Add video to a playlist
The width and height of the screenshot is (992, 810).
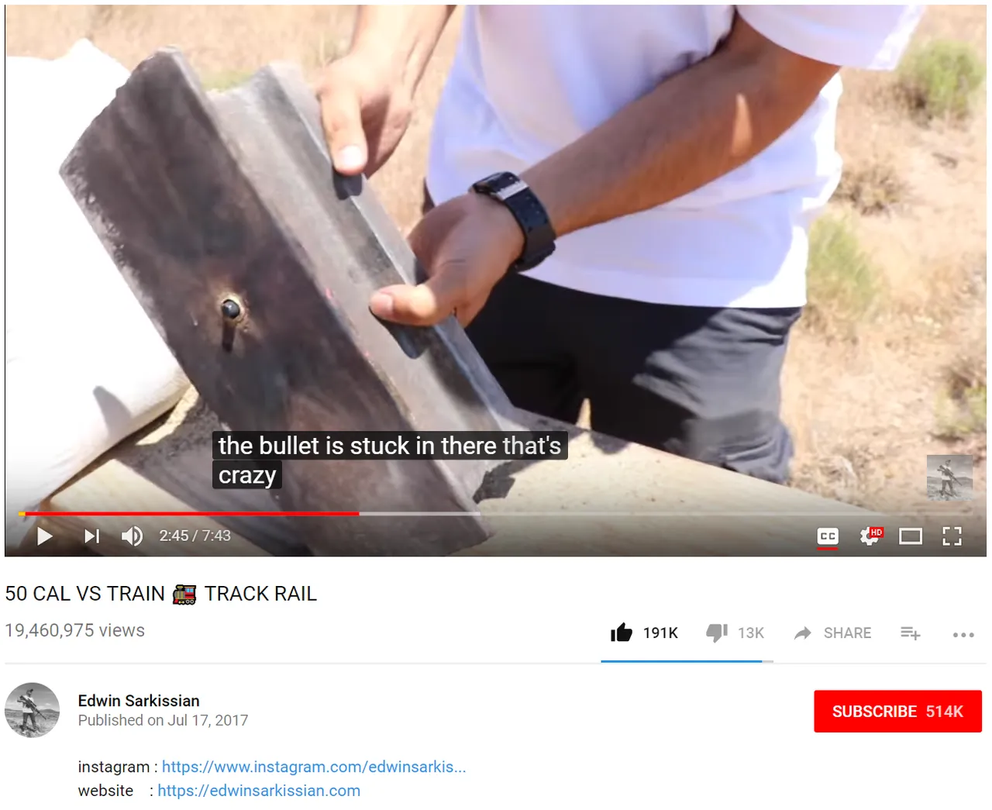pos(911,633)
